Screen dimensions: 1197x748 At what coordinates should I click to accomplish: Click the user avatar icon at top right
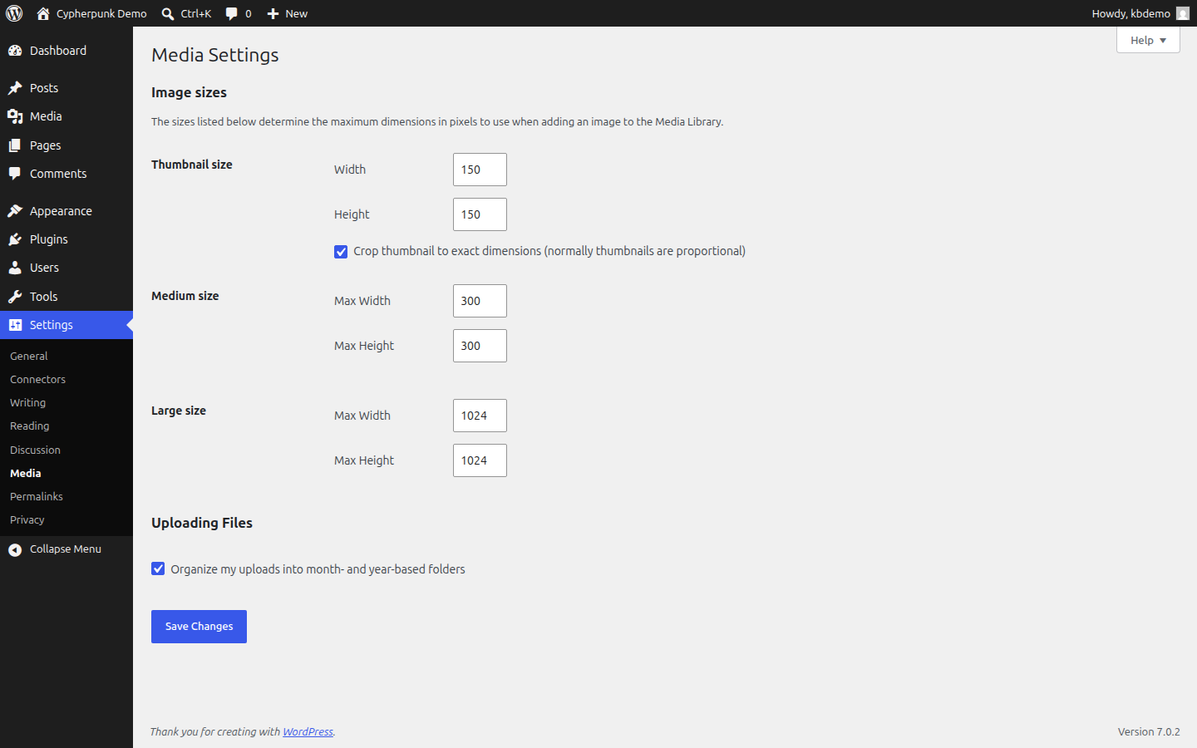(1183, 13)
